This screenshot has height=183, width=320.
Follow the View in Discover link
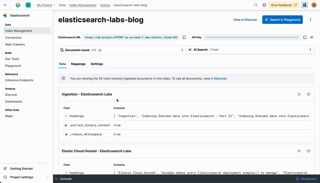pyautogui.click(x=245, y=20)
